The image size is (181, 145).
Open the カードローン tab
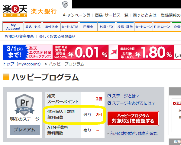click(x=144, y=27)
